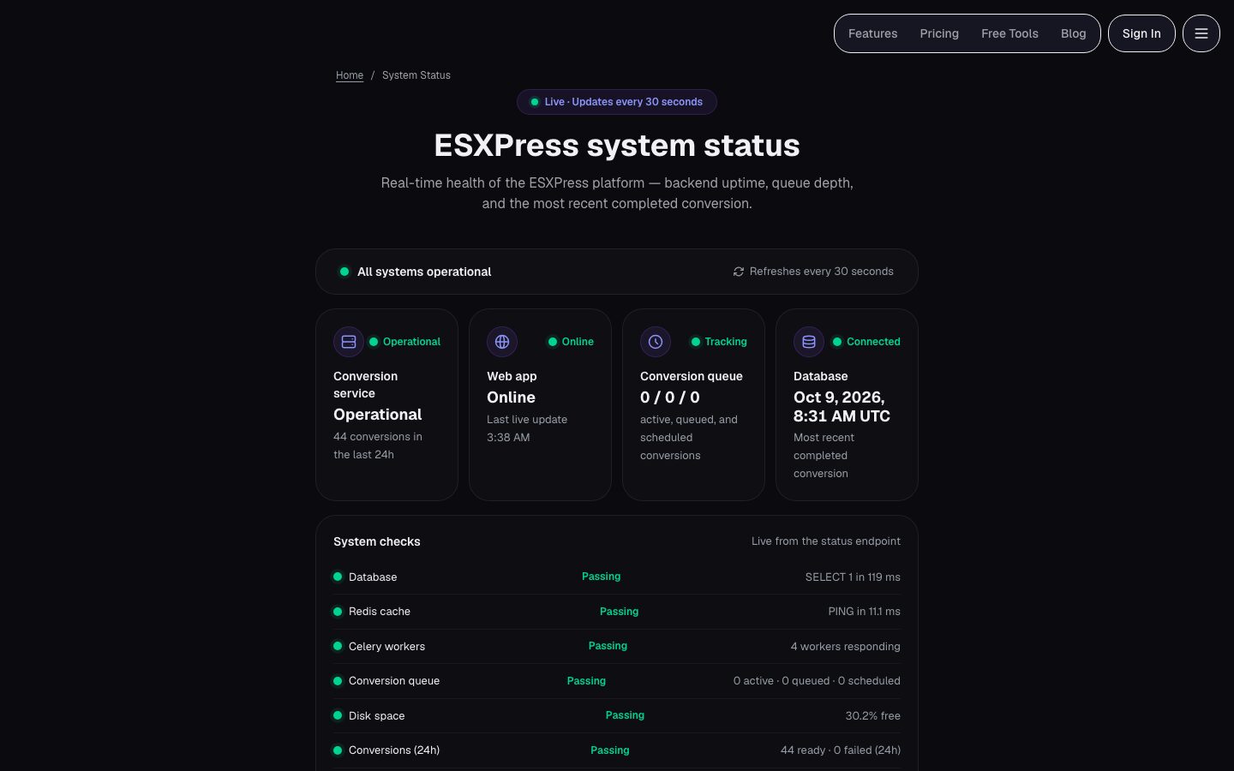The image size is (1234, 771).
Task: Click the Web app globe icon
Action: [x=502, y=342]
